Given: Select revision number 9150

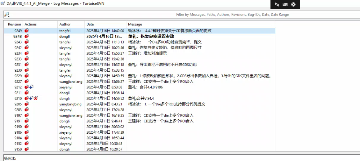Looking at the screenshot, I should click(x=18, y=149).
